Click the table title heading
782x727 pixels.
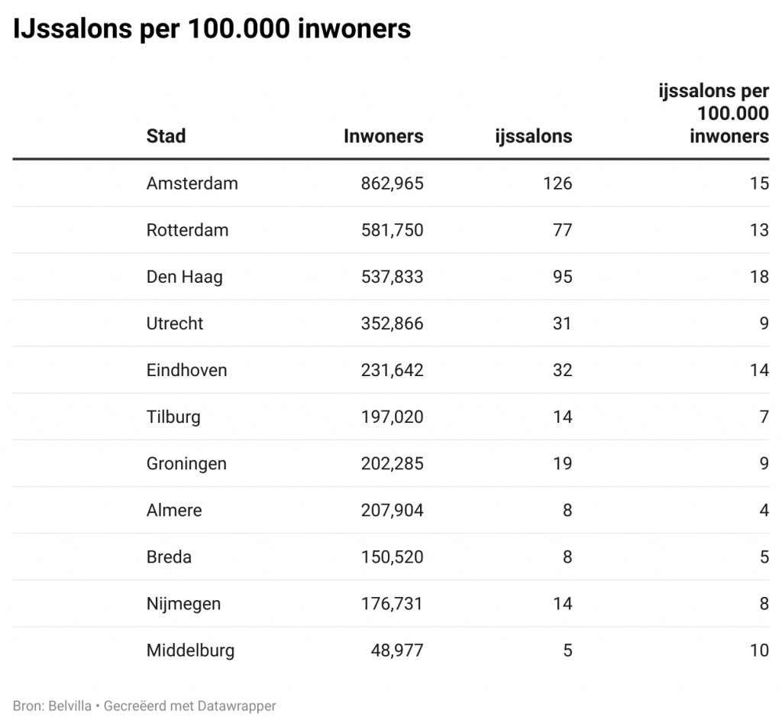212,28
